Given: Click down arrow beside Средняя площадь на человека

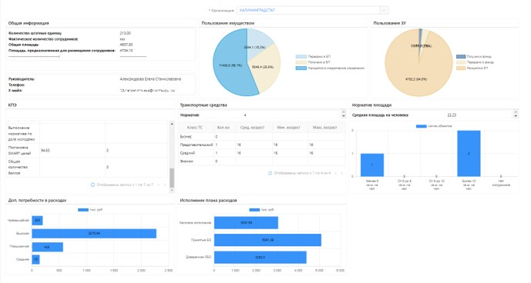Looking at the screenshot, I should pos(516,117).
